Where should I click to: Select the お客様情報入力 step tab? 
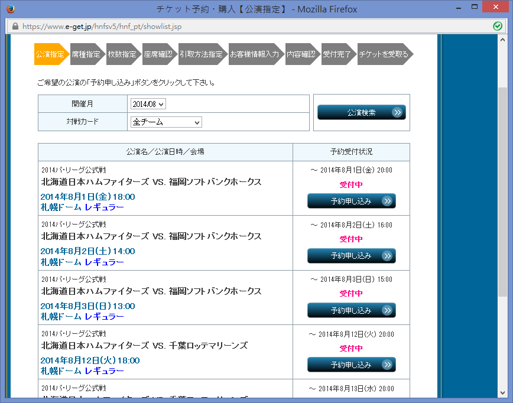[x=256, y=54]
